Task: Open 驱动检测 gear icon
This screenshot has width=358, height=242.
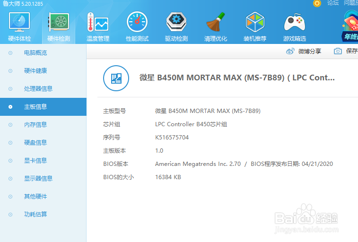Action: pyautogui.click(x=176, y=22)
